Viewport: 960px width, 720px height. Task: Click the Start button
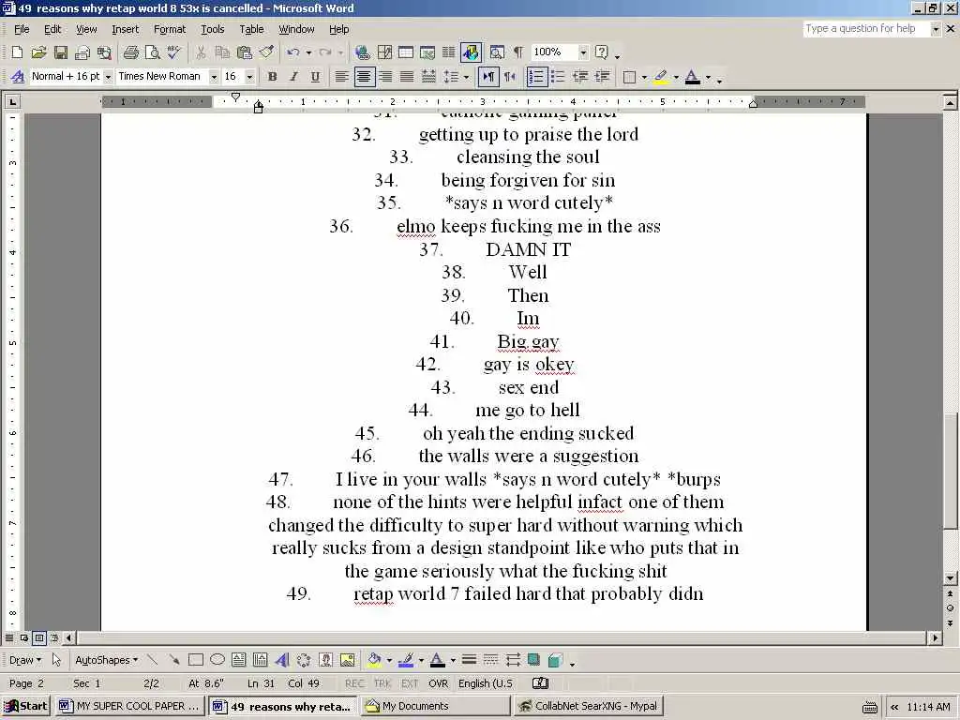point(25,706)
